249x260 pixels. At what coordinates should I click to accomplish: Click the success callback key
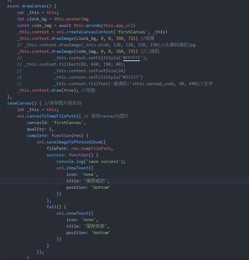click(55, 155)
